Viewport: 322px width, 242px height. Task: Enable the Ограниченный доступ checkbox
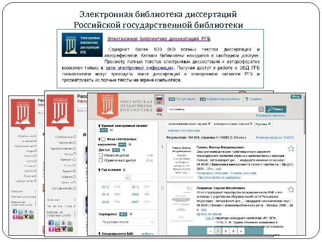(x=101, y=160)
